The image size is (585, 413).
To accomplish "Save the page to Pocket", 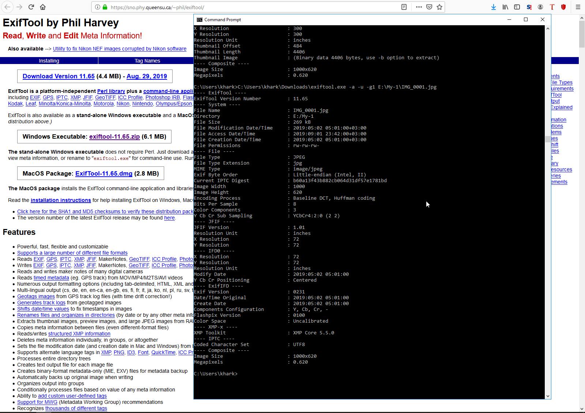I will [429, 7].
